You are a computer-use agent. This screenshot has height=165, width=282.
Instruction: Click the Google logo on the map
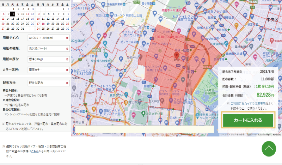(79, 134)
